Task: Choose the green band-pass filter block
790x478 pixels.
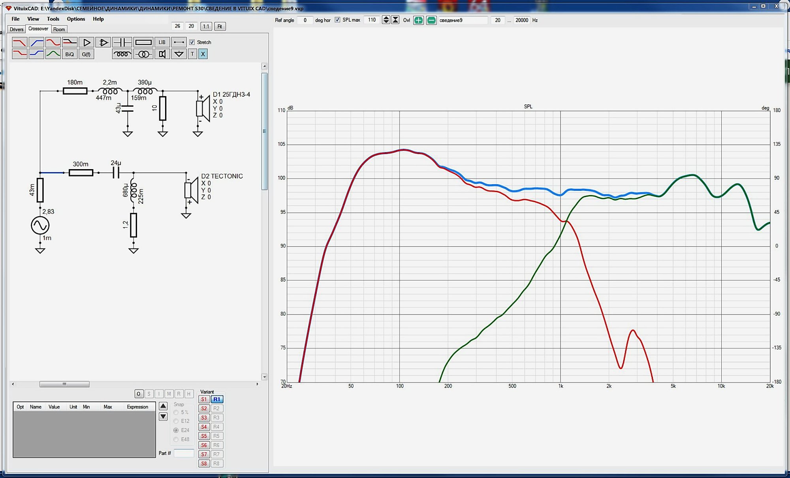Action: (x=53, y=54)
